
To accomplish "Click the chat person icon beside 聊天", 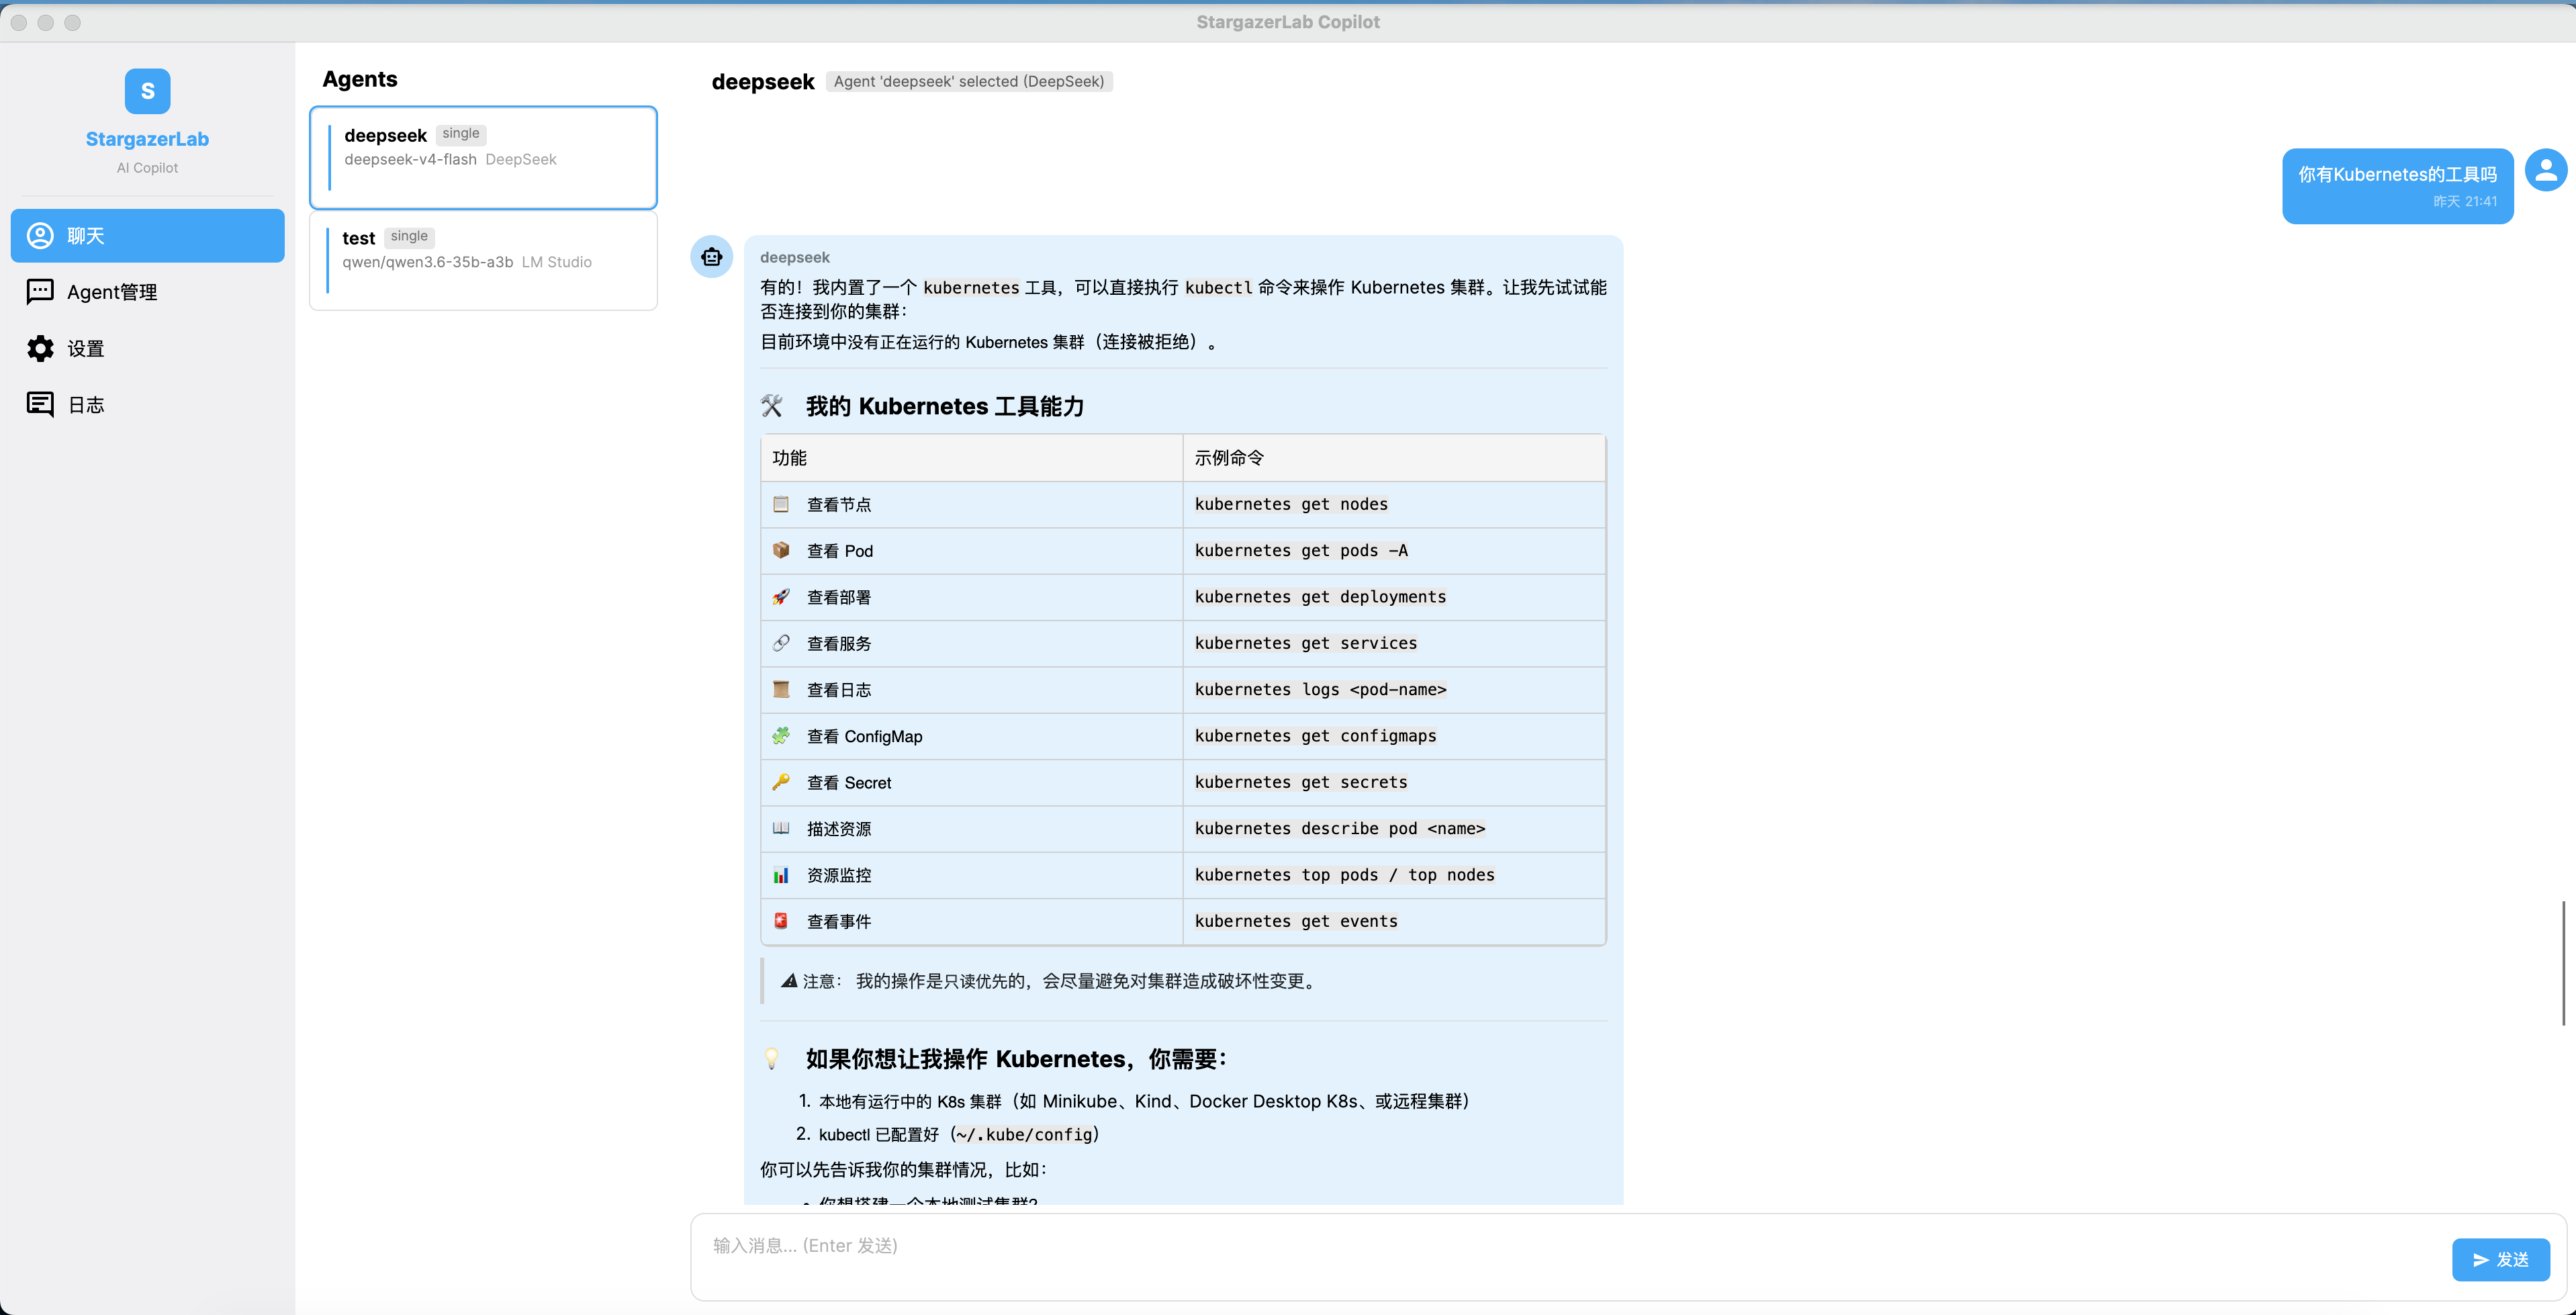I will pyautogui.click(x=40, y=236).
